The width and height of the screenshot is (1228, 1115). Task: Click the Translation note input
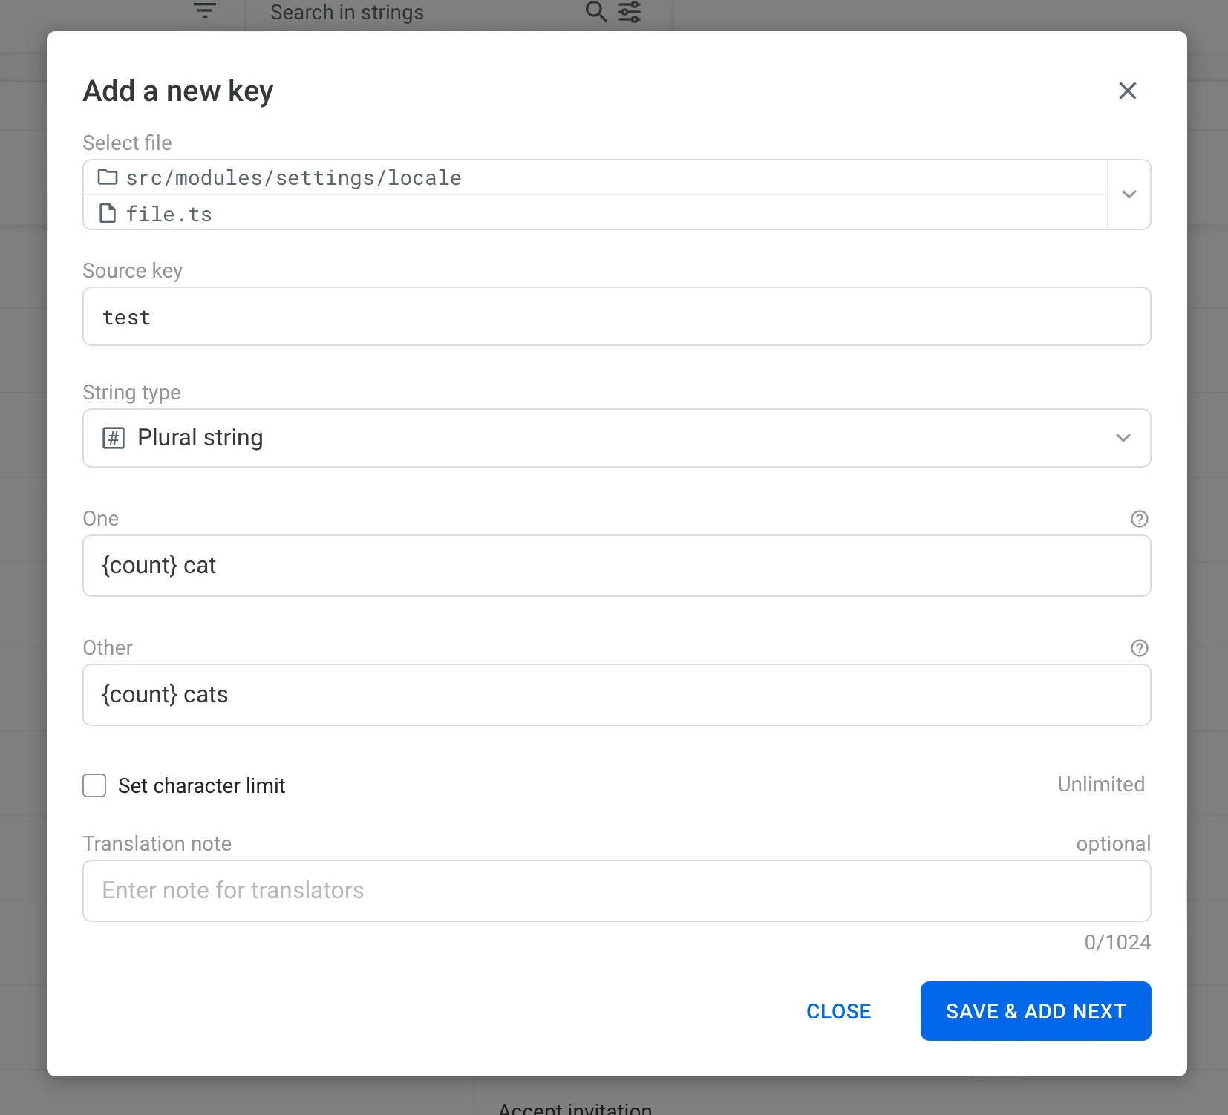click(x=616, y=891)
